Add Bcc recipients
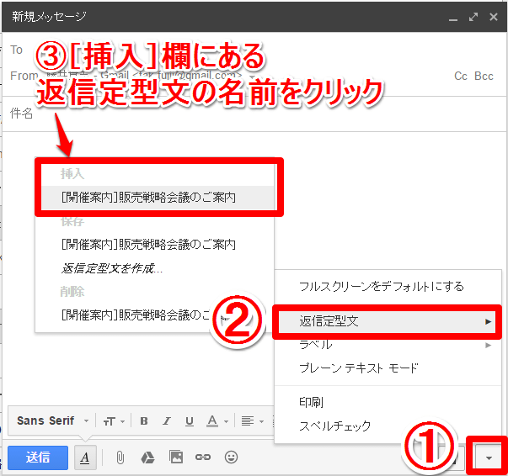Image resolution: width=508 pixels, height=476 pixels. pyautogui.click(x=484, y=76)
